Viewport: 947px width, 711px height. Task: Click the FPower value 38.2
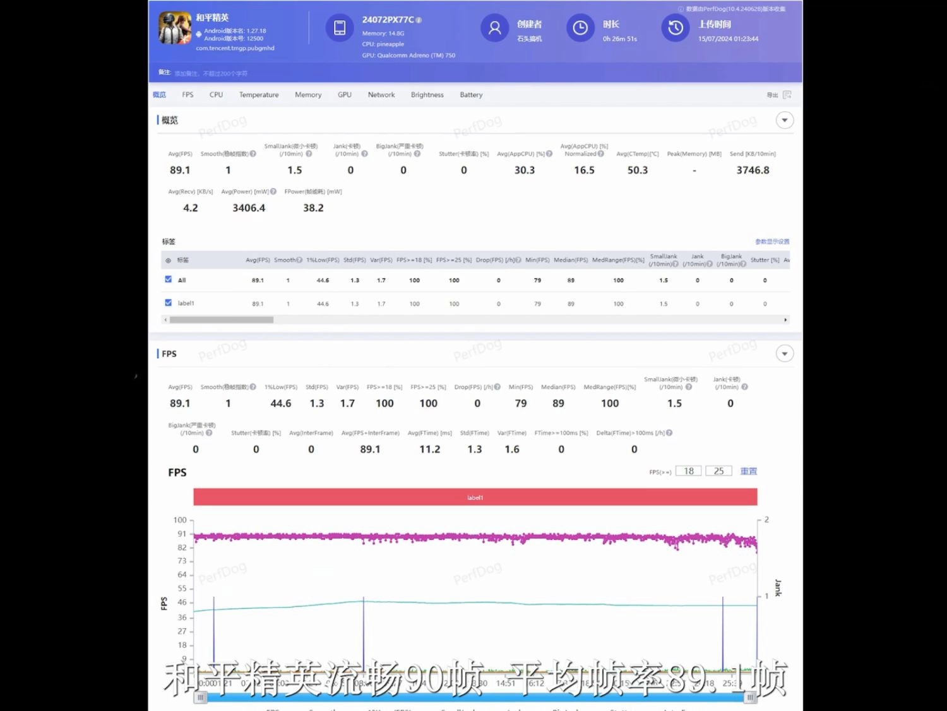click(x=313, y=208)
